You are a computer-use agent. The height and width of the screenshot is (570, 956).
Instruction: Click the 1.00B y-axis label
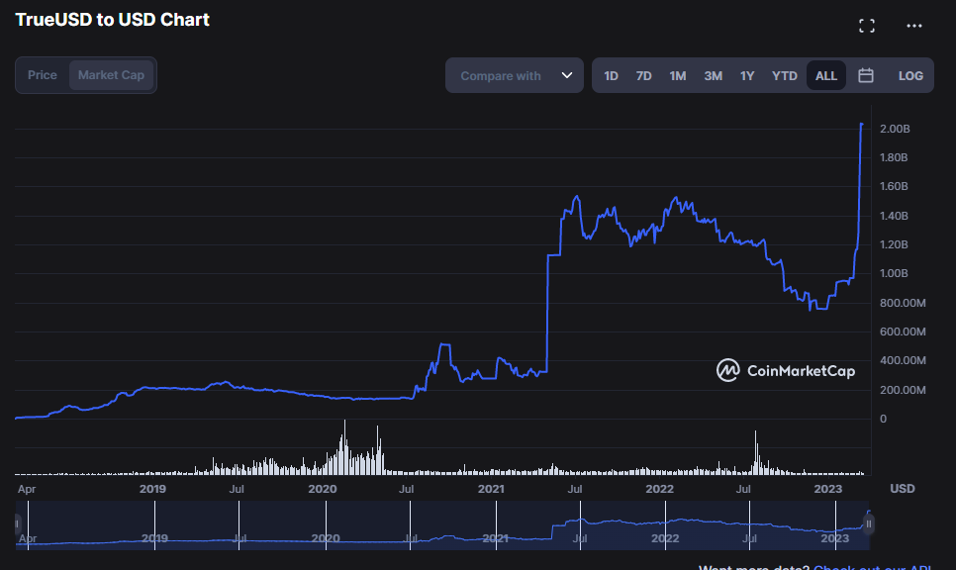pos(894,273)
